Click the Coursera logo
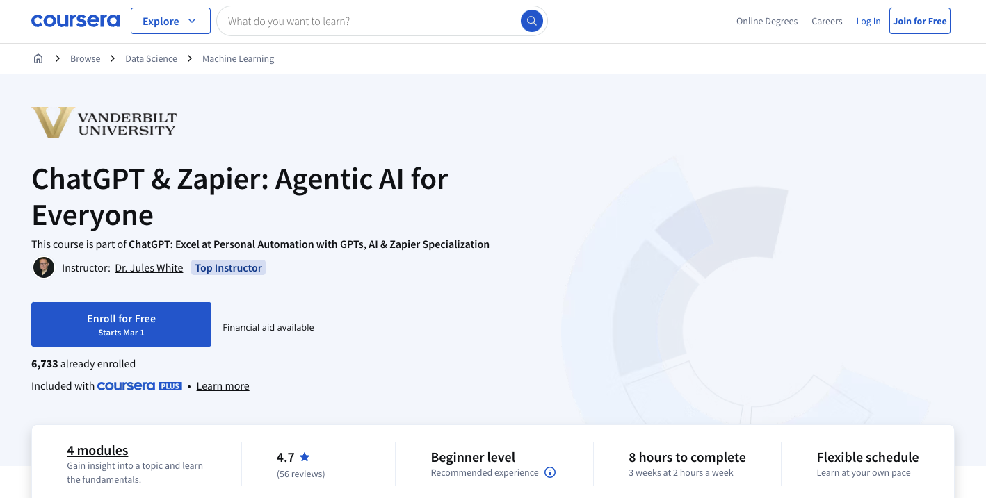Viewport: 986px width, 498px height. pyautogui.click(x=75, y=20)
